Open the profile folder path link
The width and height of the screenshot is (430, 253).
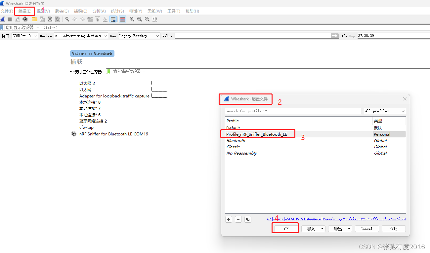(336, 219)
